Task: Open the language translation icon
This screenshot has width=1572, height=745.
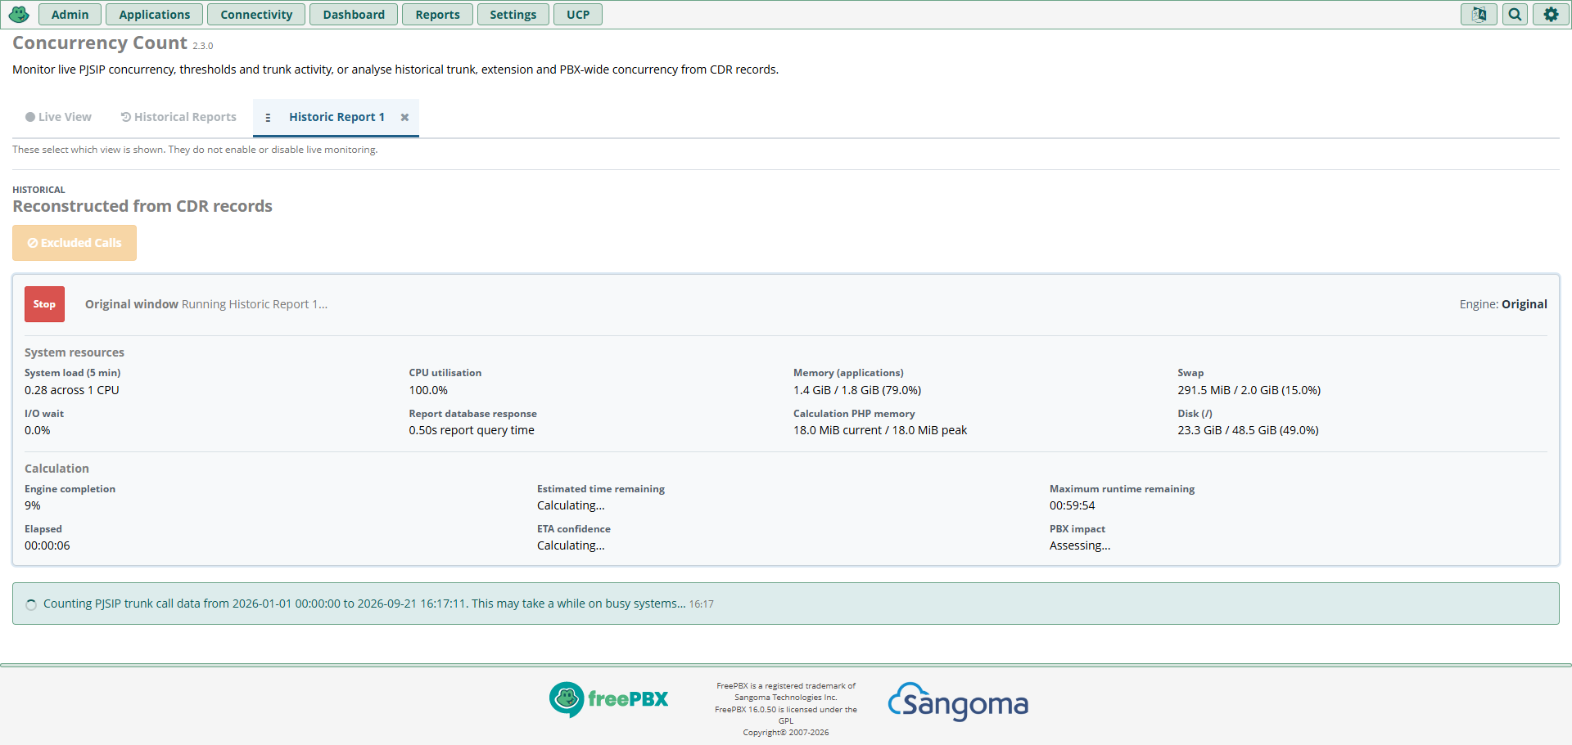Action: 1479,15
